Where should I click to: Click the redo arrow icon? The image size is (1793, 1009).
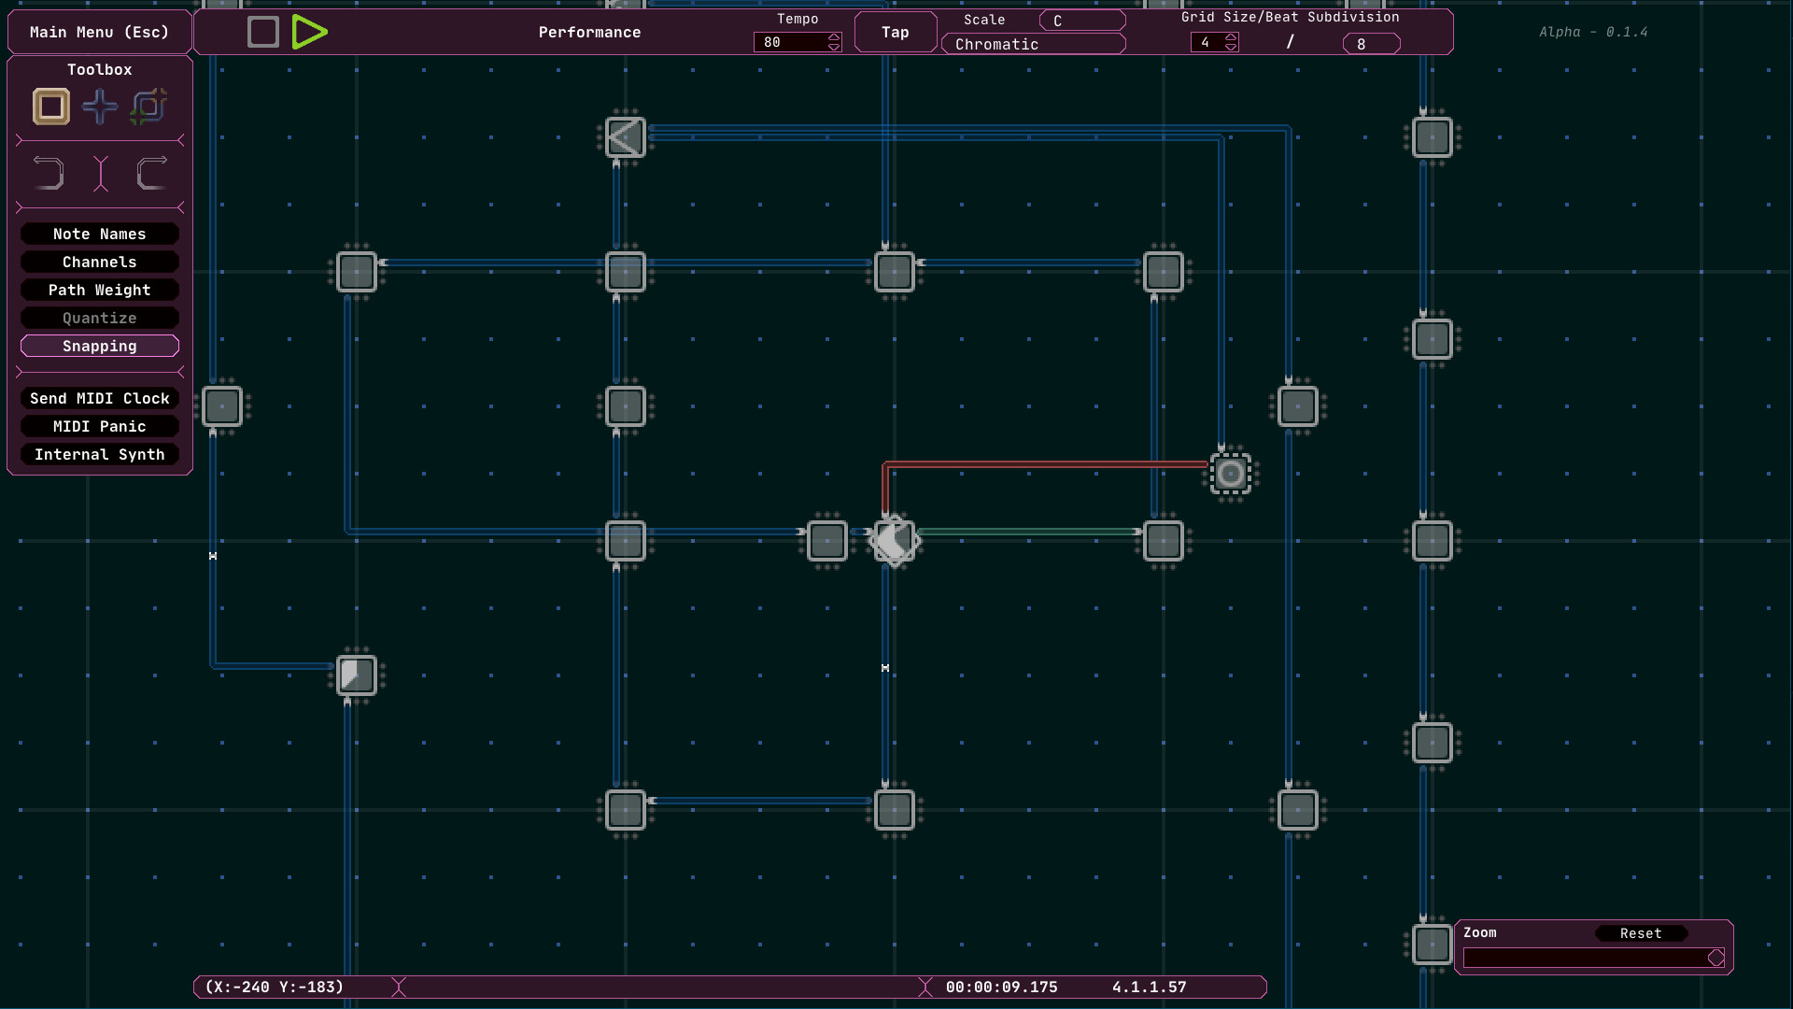click(x=150, y=173)
